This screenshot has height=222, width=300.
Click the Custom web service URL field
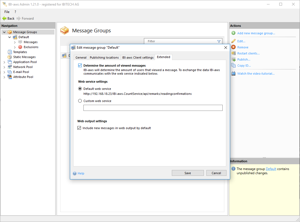click(153, 108)
